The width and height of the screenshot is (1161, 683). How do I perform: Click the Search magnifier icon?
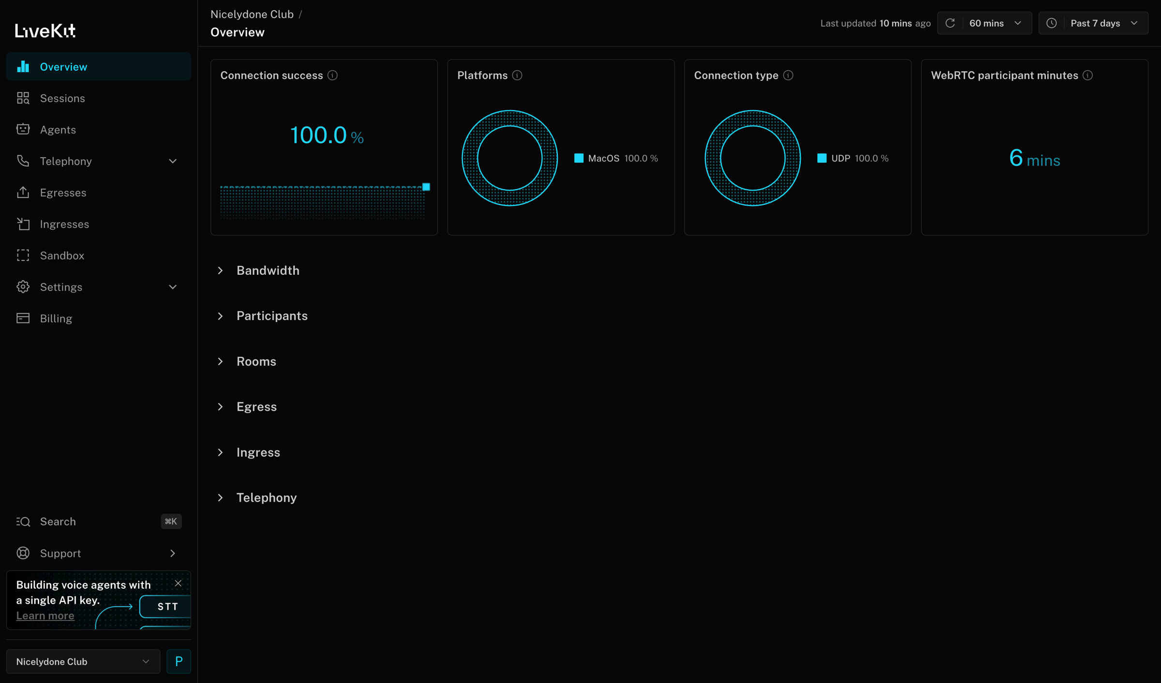(x=23, y=521)
